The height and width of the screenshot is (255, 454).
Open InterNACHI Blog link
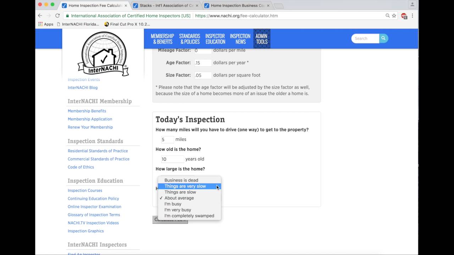click(83, 87)
